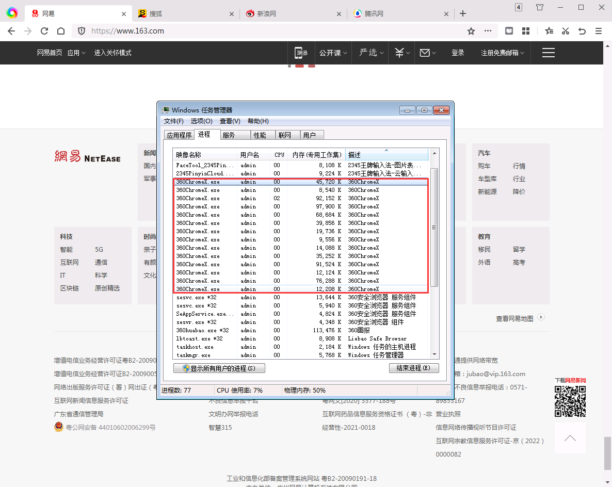
Task: Open the browser extension grid icon
Action: 526,31
